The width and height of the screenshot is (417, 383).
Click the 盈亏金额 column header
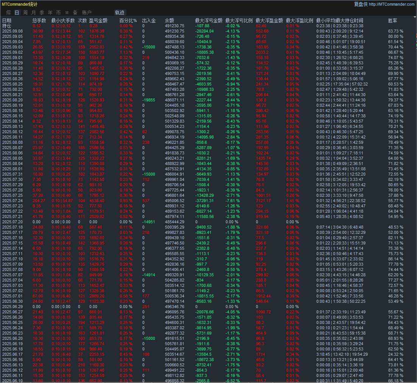coord(98,20)
